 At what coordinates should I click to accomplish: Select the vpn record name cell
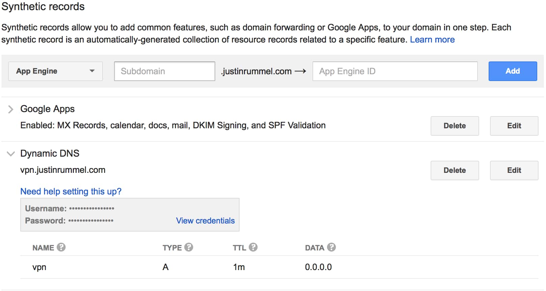tap(39, 267)
